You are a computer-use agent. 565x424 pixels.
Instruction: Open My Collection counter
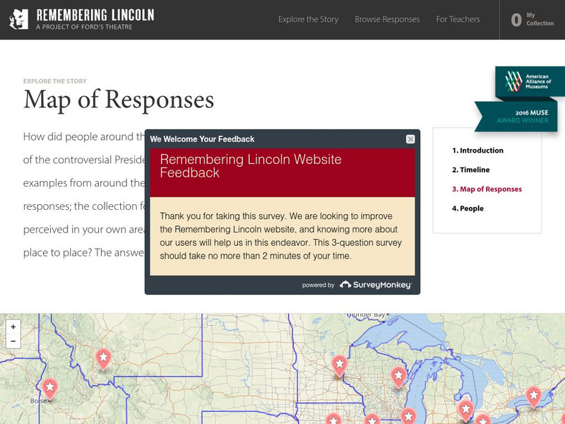pos(533,20)
